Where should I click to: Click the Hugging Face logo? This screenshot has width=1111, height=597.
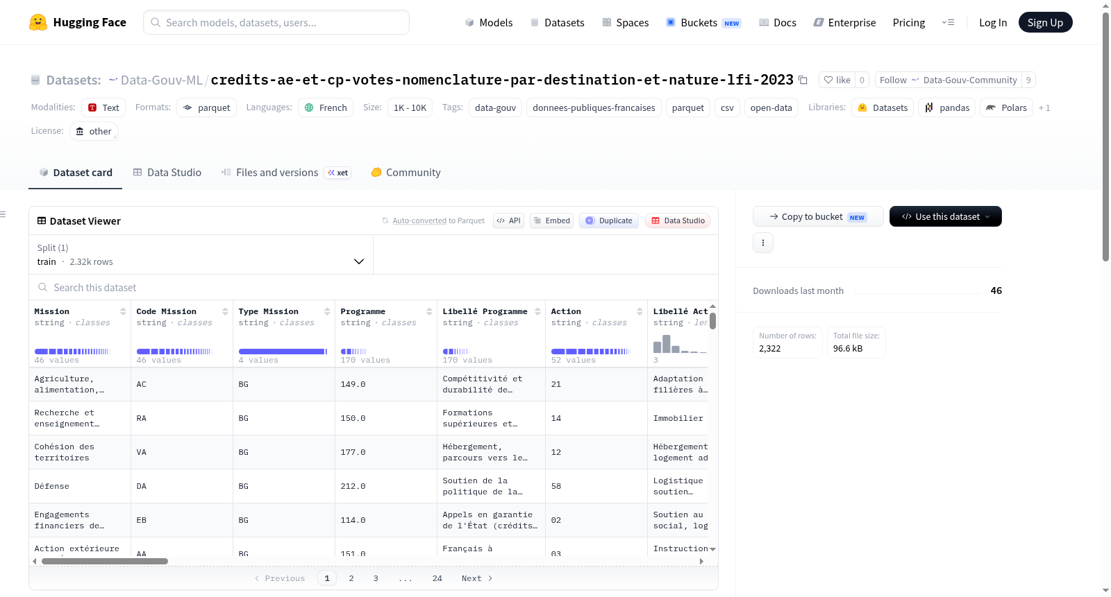[x=77, y=22]
